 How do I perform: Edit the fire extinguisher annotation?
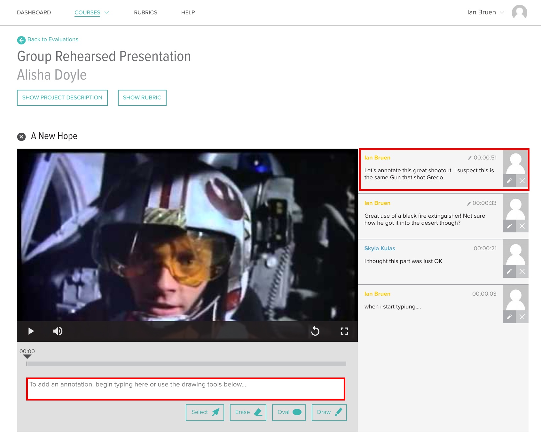click(509, 226)
